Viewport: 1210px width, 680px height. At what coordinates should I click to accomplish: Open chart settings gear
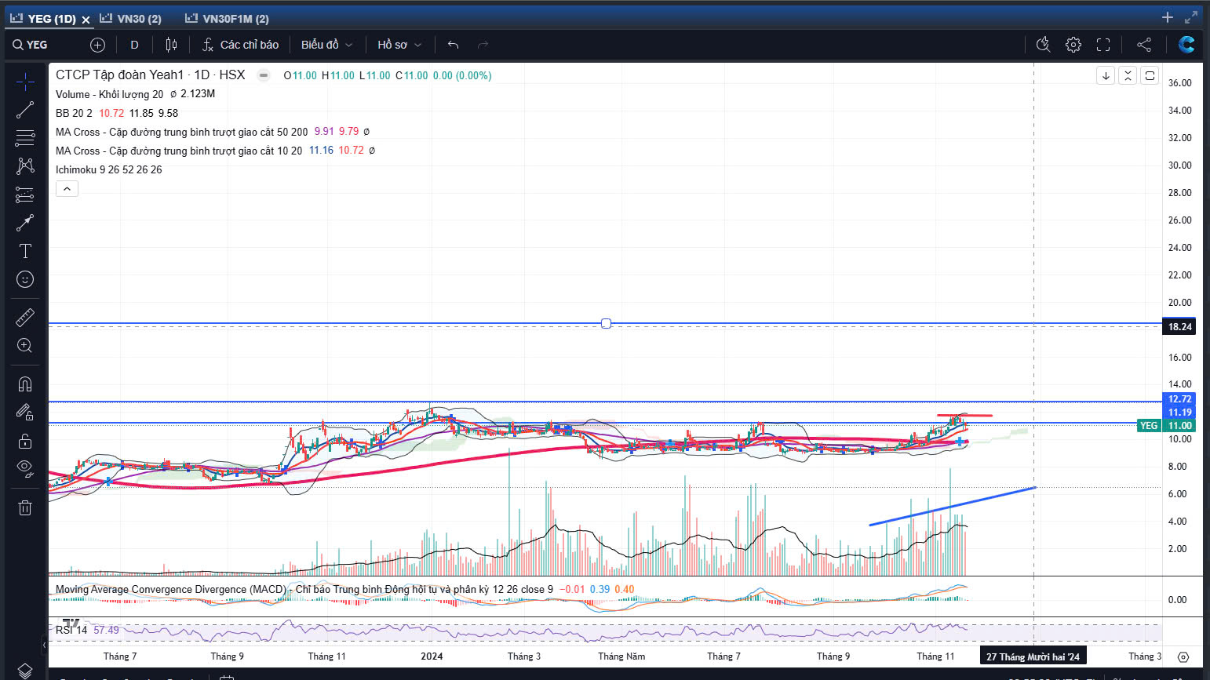click(1073, 45)
